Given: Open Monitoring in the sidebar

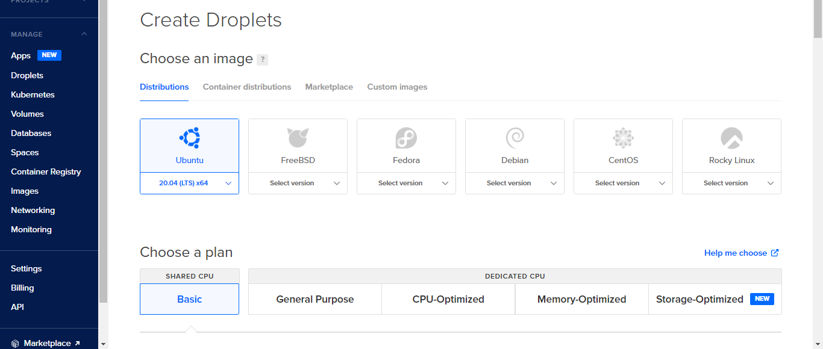Looking at the screenshot, I should pyautogui.click(x=31, y=229).
